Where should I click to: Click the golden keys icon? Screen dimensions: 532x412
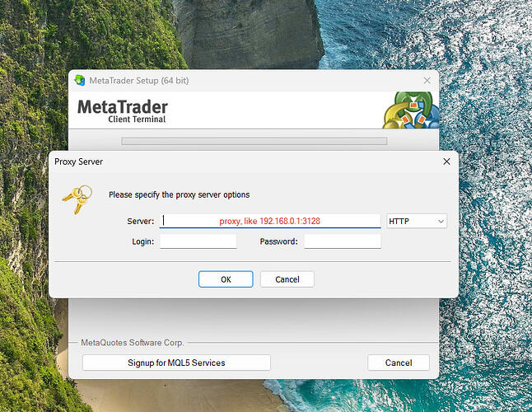click(77, 199)
